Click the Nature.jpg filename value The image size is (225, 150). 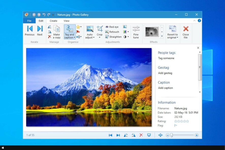[181, 108]
